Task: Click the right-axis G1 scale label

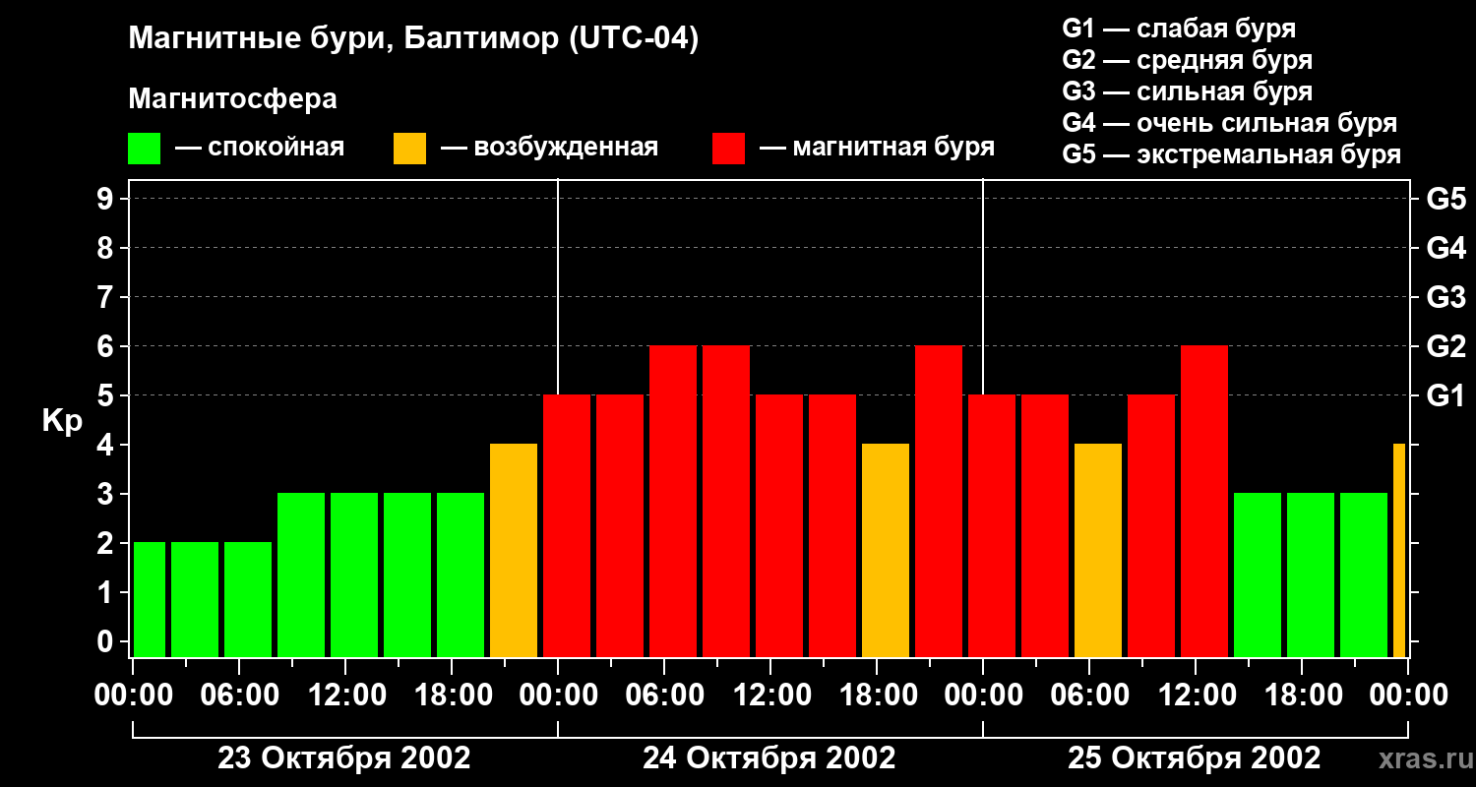Action: click(1446, 395)
